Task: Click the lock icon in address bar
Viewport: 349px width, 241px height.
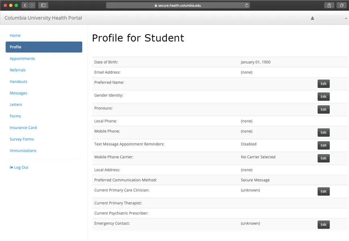Action: pos(156,5)
